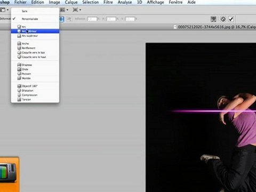Open the Affichage menu

click(x=155, y=2)
